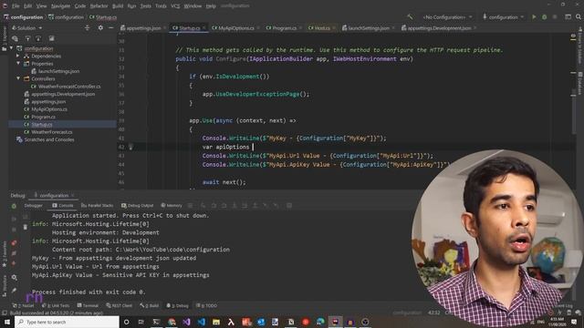Open the Debug Output tab
This screenshot has width=584, height=328.
click(x=137, y=205)
